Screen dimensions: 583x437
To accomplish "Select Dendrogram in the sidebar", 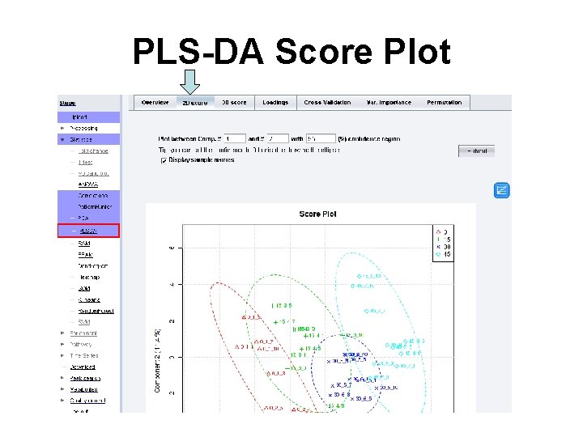I will pos(93,266).
